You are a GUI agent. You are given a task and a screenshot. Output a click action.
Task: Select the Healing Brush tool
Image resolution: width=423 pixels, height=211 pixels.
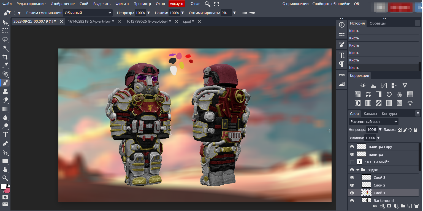pos(5,74)
